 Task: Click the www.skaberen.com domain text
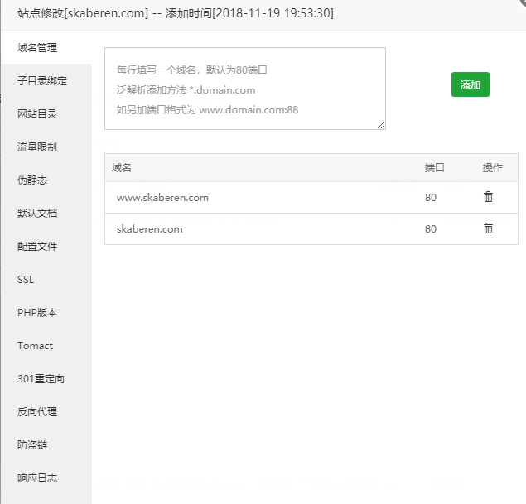click(x=162, y=198)
